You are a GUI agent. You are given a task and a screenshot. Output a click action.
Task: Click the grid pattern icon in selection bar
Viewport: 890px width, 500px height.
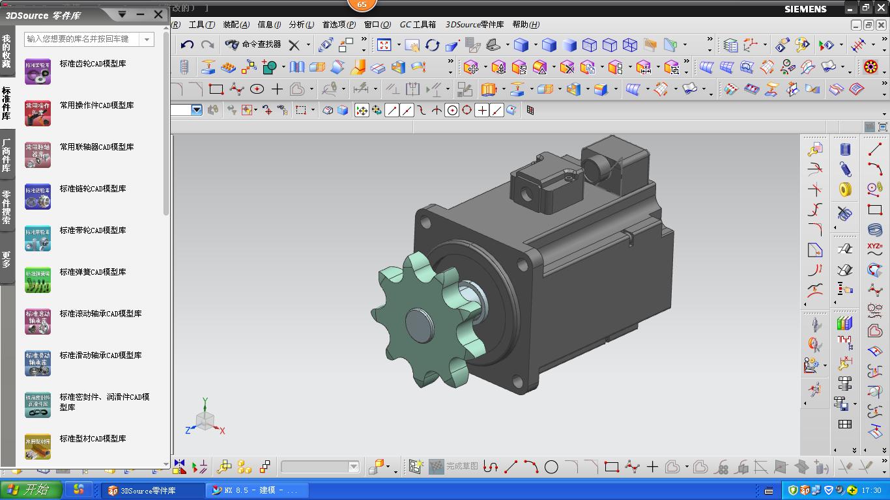tap(530, 111)
